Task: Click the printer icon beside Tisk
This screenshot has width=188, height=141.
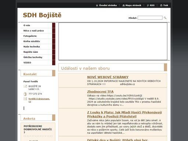Action: tap(161, 6)
